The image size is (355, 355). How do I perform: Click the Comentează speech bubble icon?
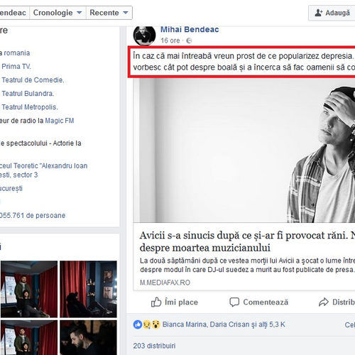tap(234, 302)
